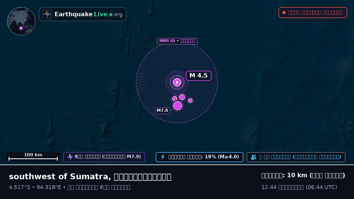The image size is (354, 199).
Task: Open the globe minimap thumbnail
Action: pyautogui.click(x=21, y=21)
